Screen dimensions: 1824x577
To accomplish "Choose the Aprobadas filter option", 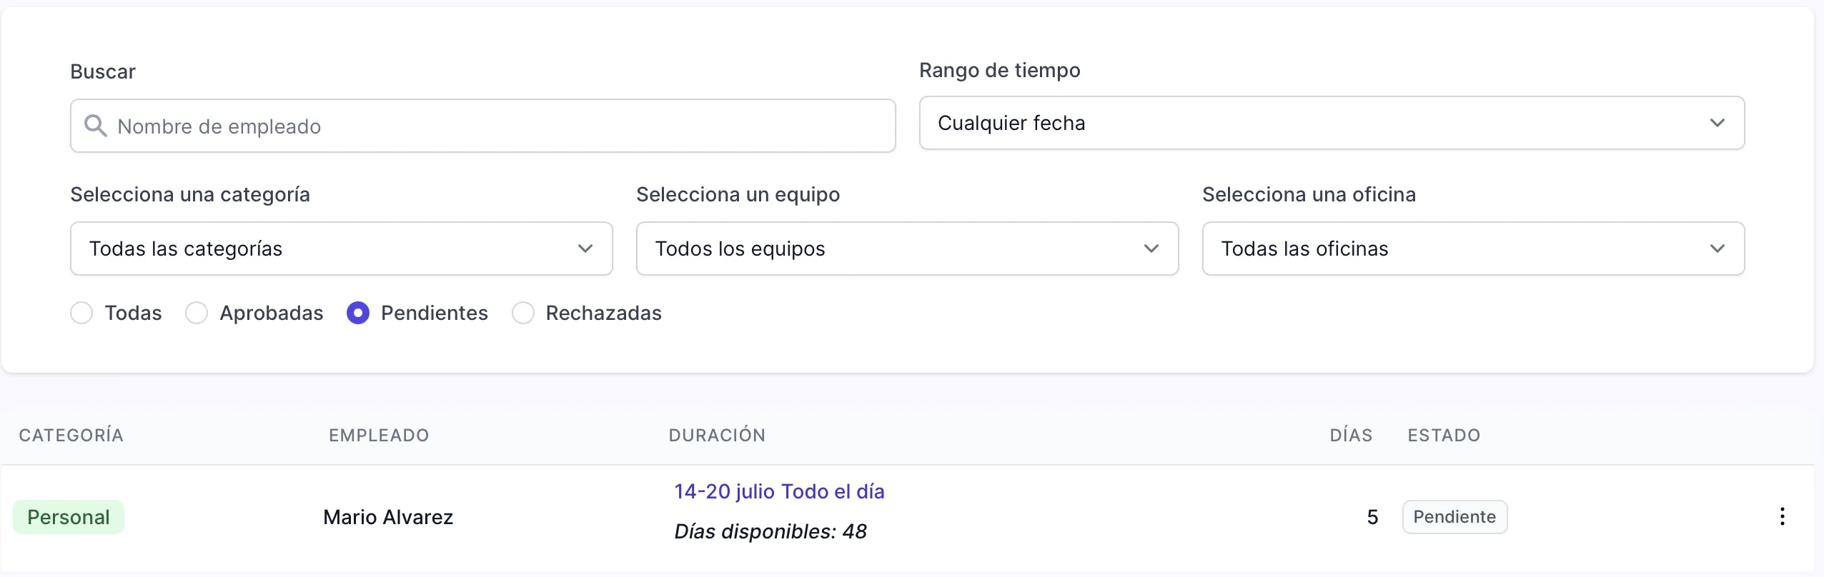I will click(x=195, y=313).
